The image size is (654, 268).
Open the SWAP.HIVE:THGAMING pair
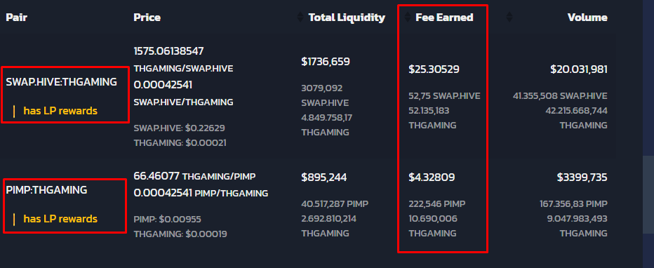[61, 82]
